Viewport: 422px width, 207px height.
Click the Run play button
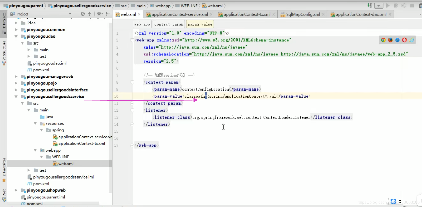(388, 6)
